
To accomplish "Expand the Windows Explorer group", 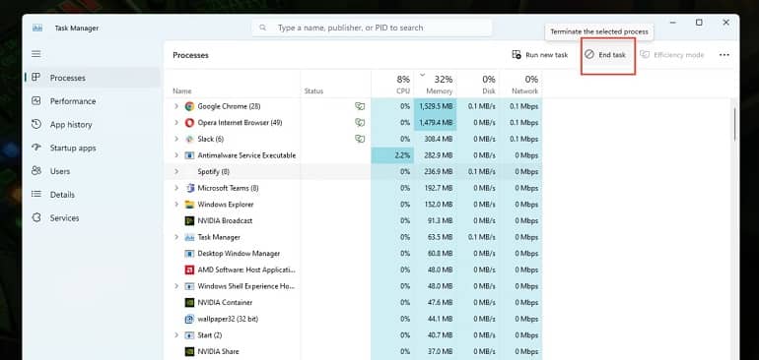I will tap(176, 205).
